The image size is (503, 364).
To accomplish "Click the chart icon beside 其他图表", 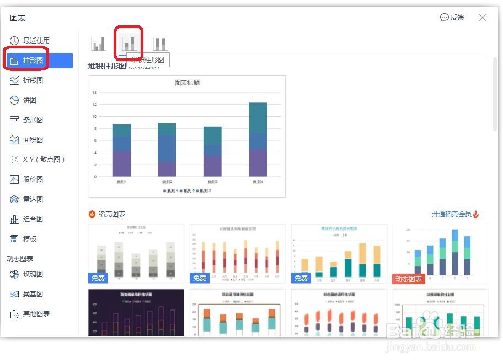I will pos(14,314).
